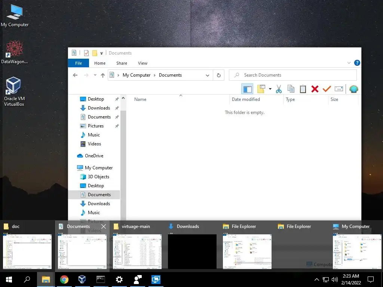This screenshot has height=287, width=383.
Task: Open the doc window thumbnail preview
Action: tap(27, 251)
